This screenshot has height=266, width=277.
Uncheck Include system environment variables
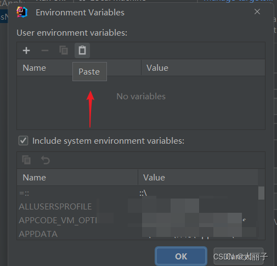(x=23, y=140)
